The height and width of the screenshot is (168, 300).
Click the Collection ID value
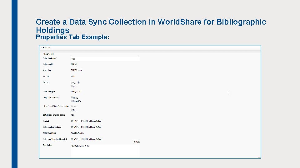point(74,64)
